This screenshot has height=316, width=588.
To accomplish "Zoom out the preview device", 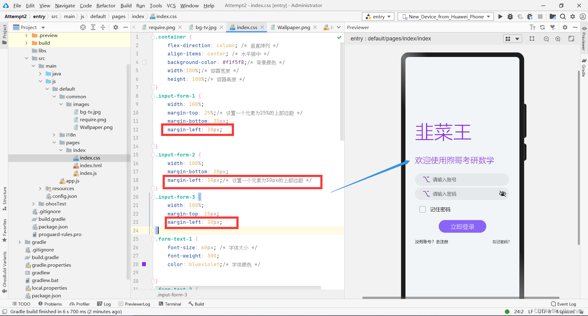I will (546, 39).
